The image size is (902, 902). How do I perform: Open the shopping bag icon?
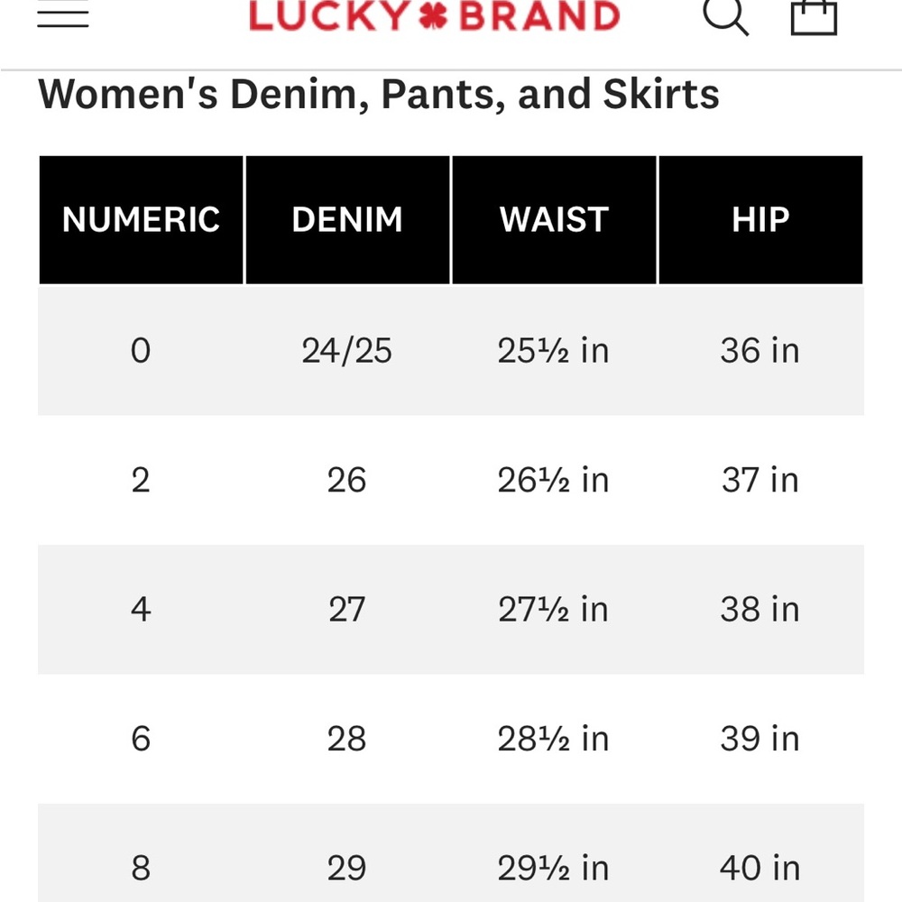(814, 15)
